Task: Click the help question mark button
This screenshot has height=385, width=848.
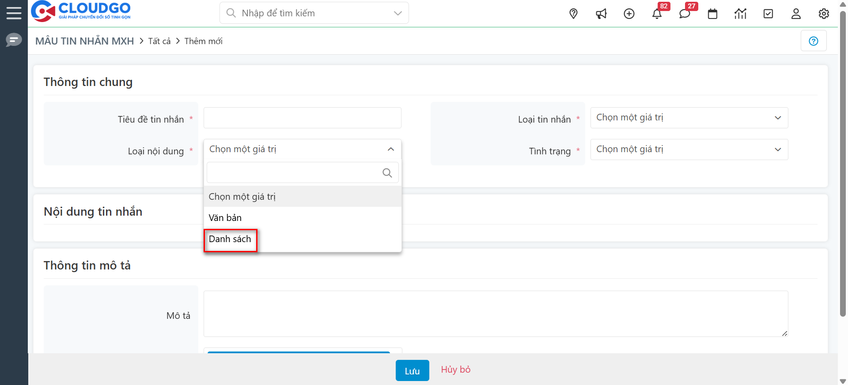Action: pyautogui.click(x=813, y=41)
